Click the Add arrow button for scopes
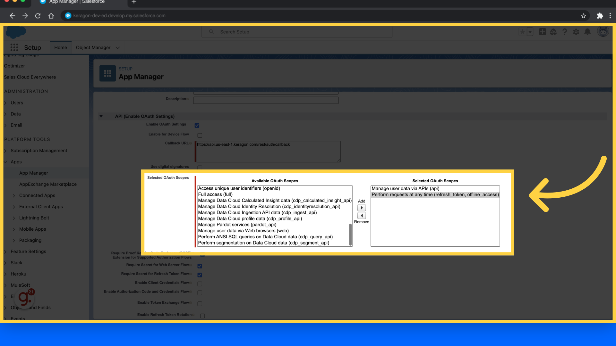This screenshot has width=616, height=346. click(362, 208)
